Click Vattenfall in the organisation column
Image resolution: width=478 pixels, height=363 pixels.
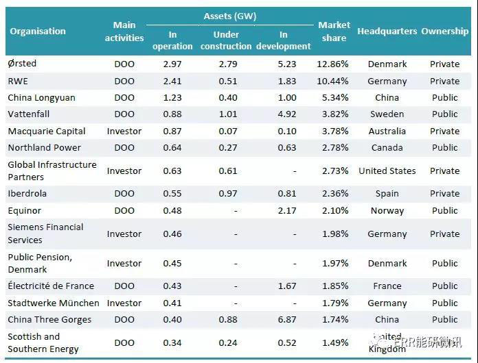coord(28,114)
